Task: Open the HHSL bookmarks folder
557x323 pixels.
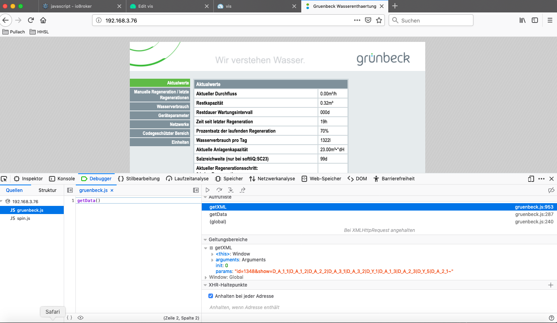Action: pyautogui.click(x=39, y=32)
